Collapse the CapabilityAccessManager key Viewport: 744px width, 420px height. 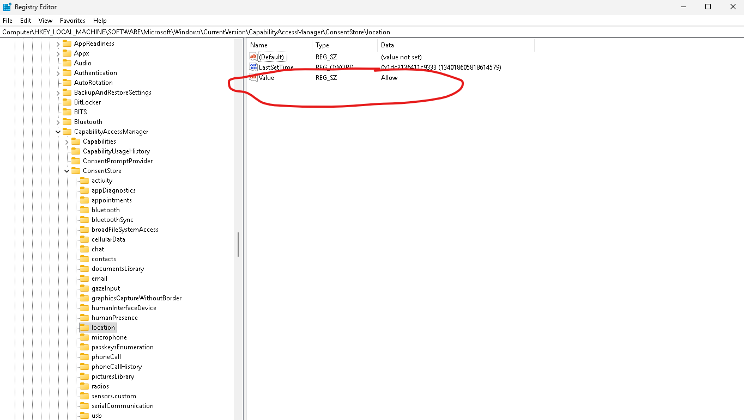(x=58, y=132)
